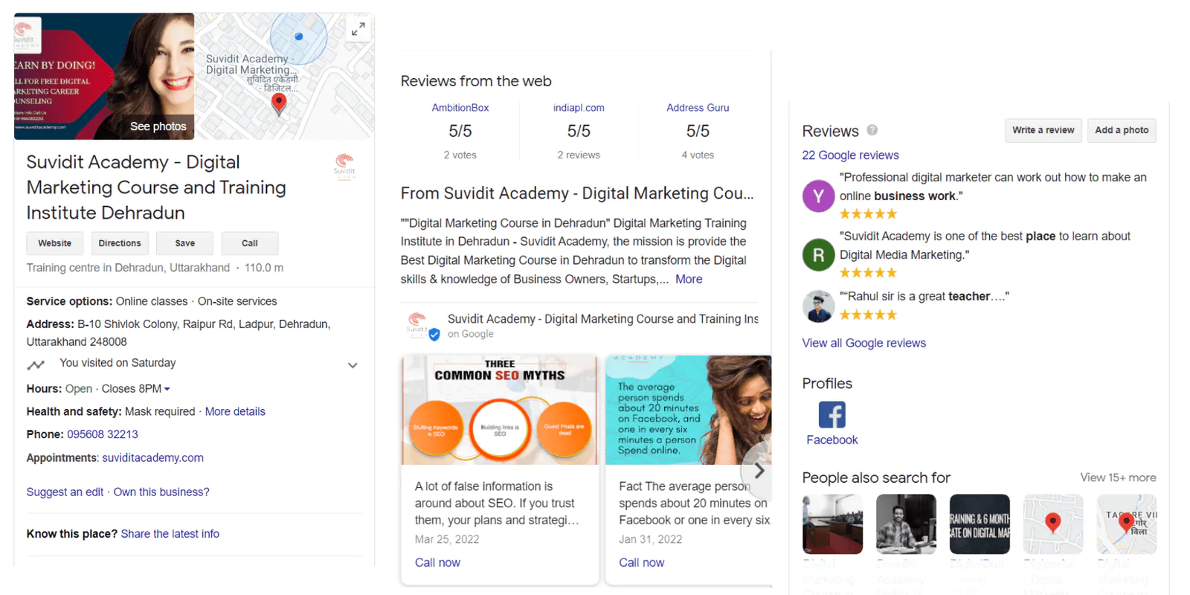Click Call now on the Mar 25, 2022 post
The width and height of the screenshot is (1190, 595).
pos(437,562)
